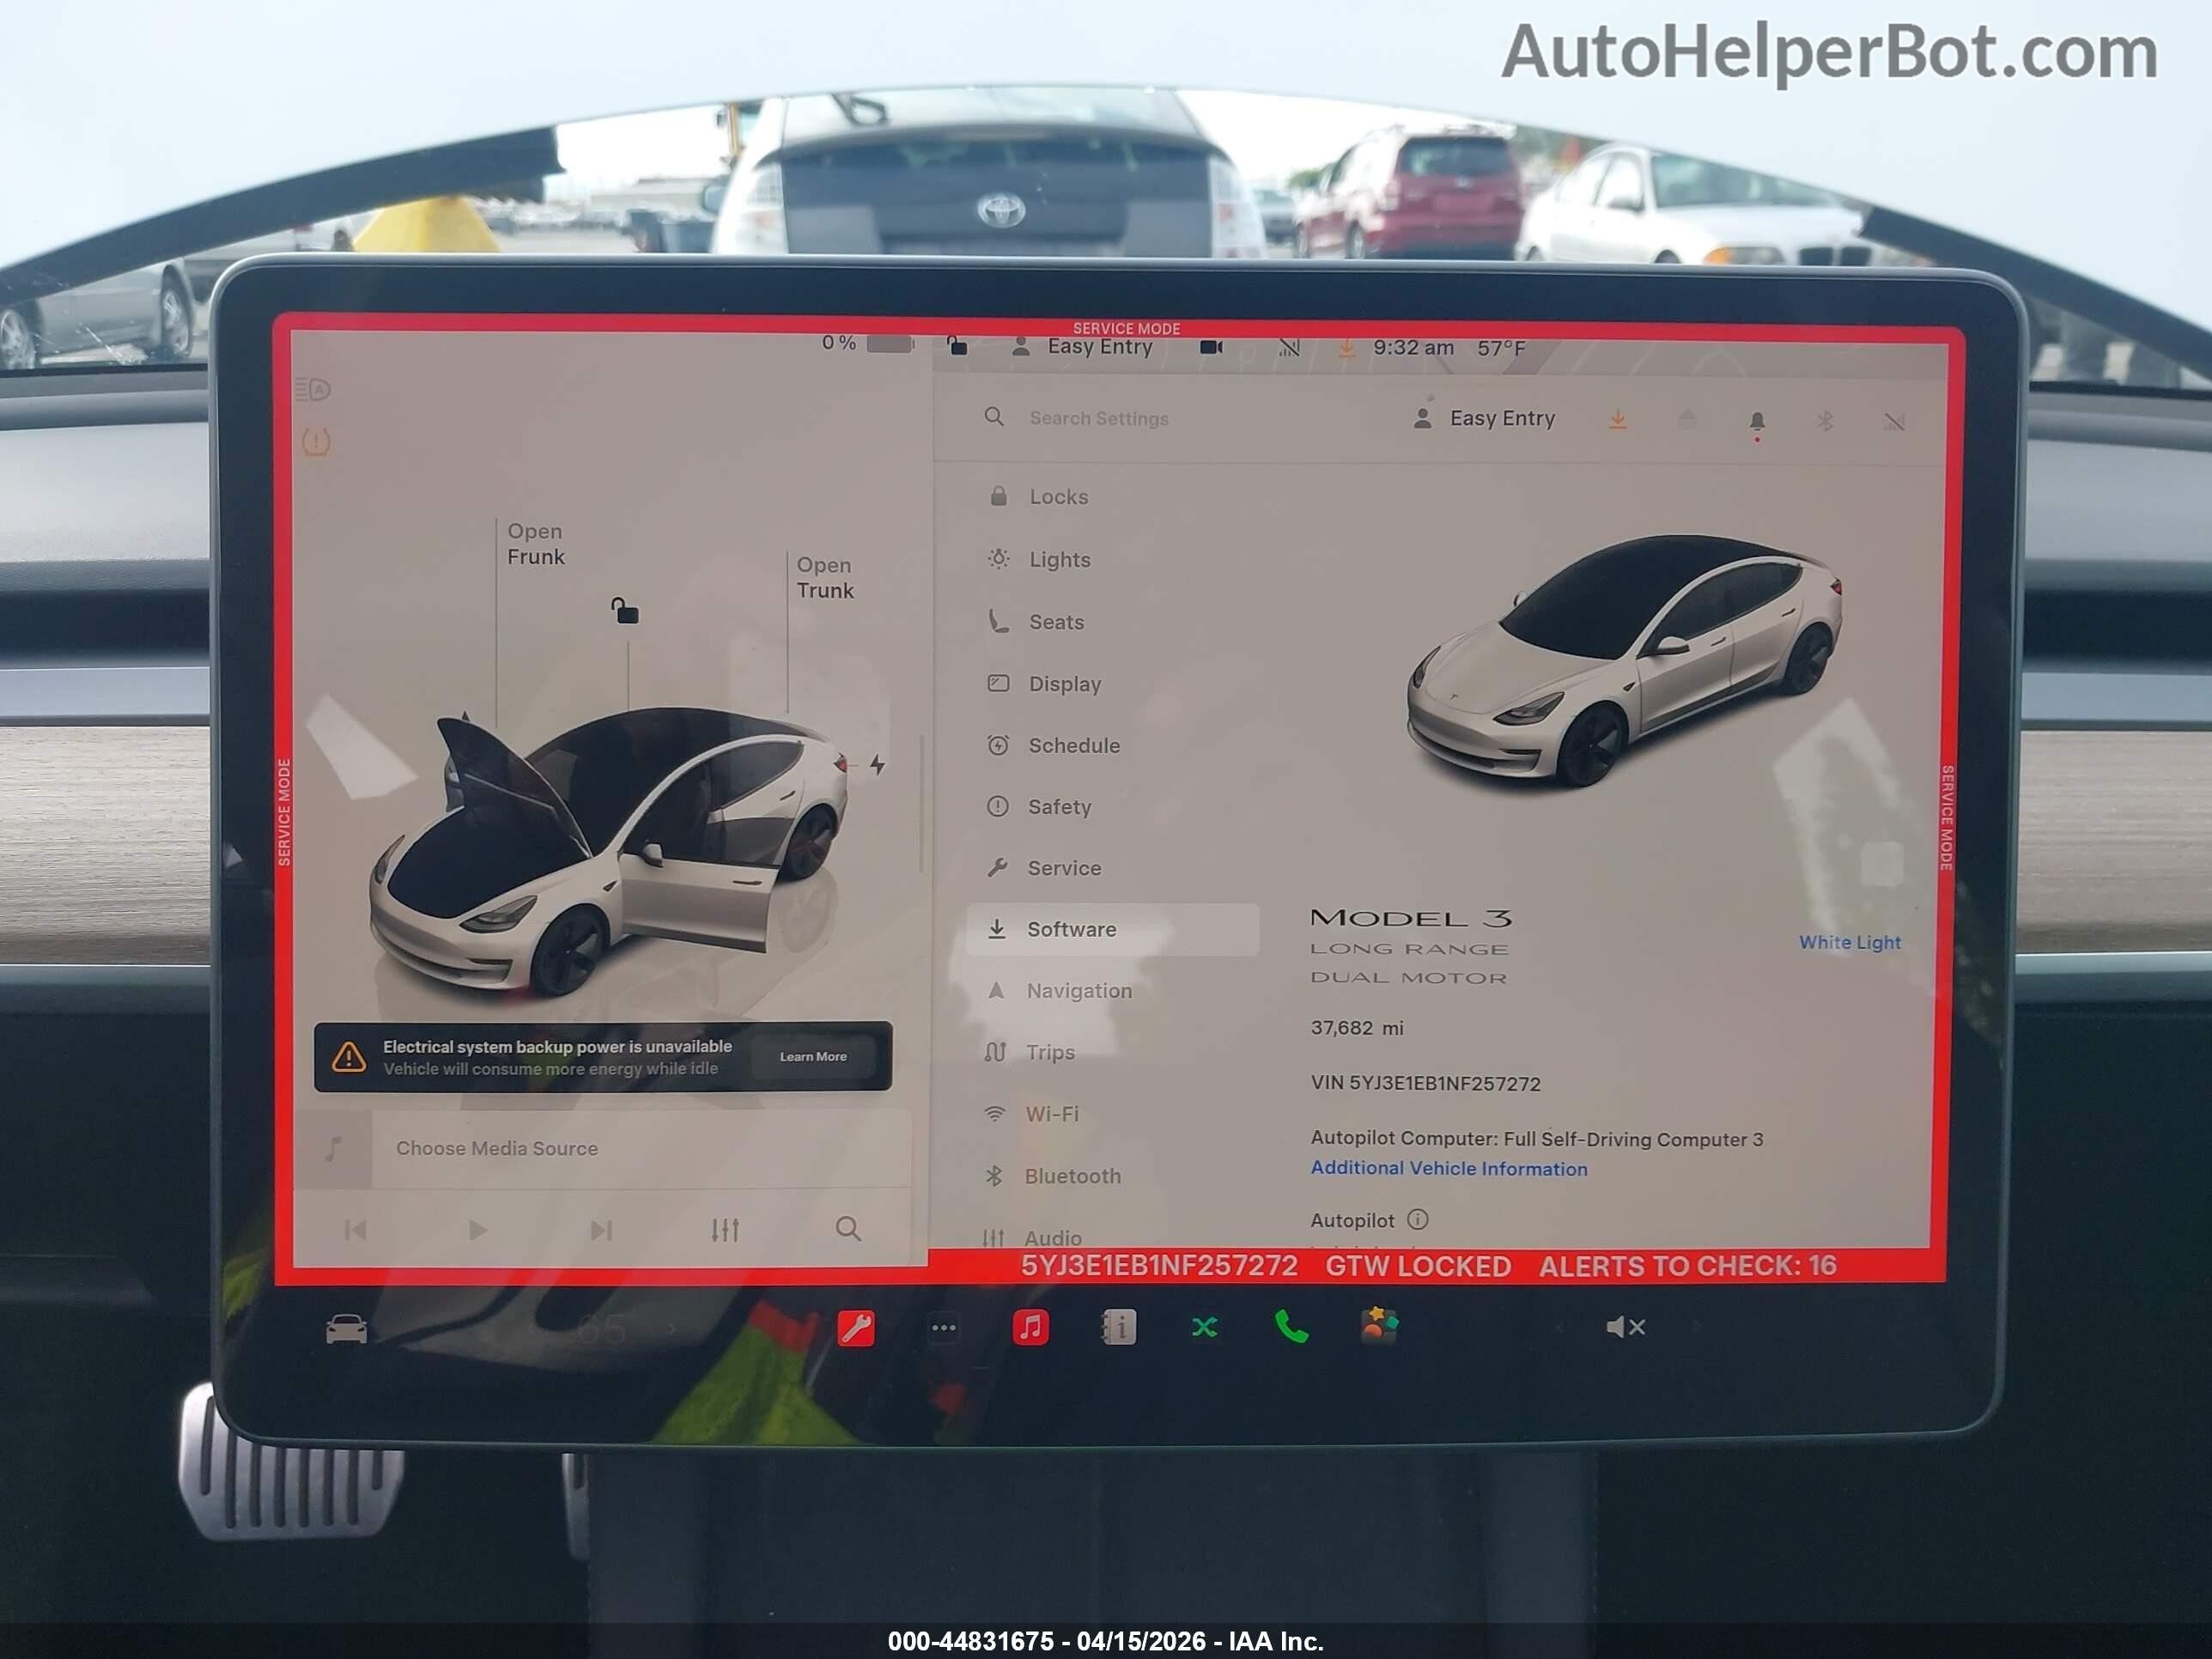Image resolution: width=2212 pixels, height=1659 pixels.
Task: Tap the music note icon beside Choose Media Source
Action: coord(334,1148)
